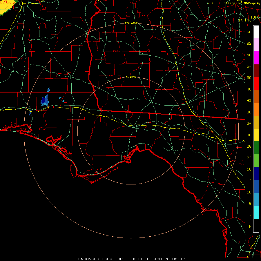
Task: Click the KTLH station identifier
Action: click(x=138, y=259)
